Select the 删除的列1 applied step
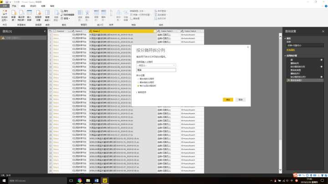This screenshot has width=328, height=184. pyautogui.click(x=295, y=74)
